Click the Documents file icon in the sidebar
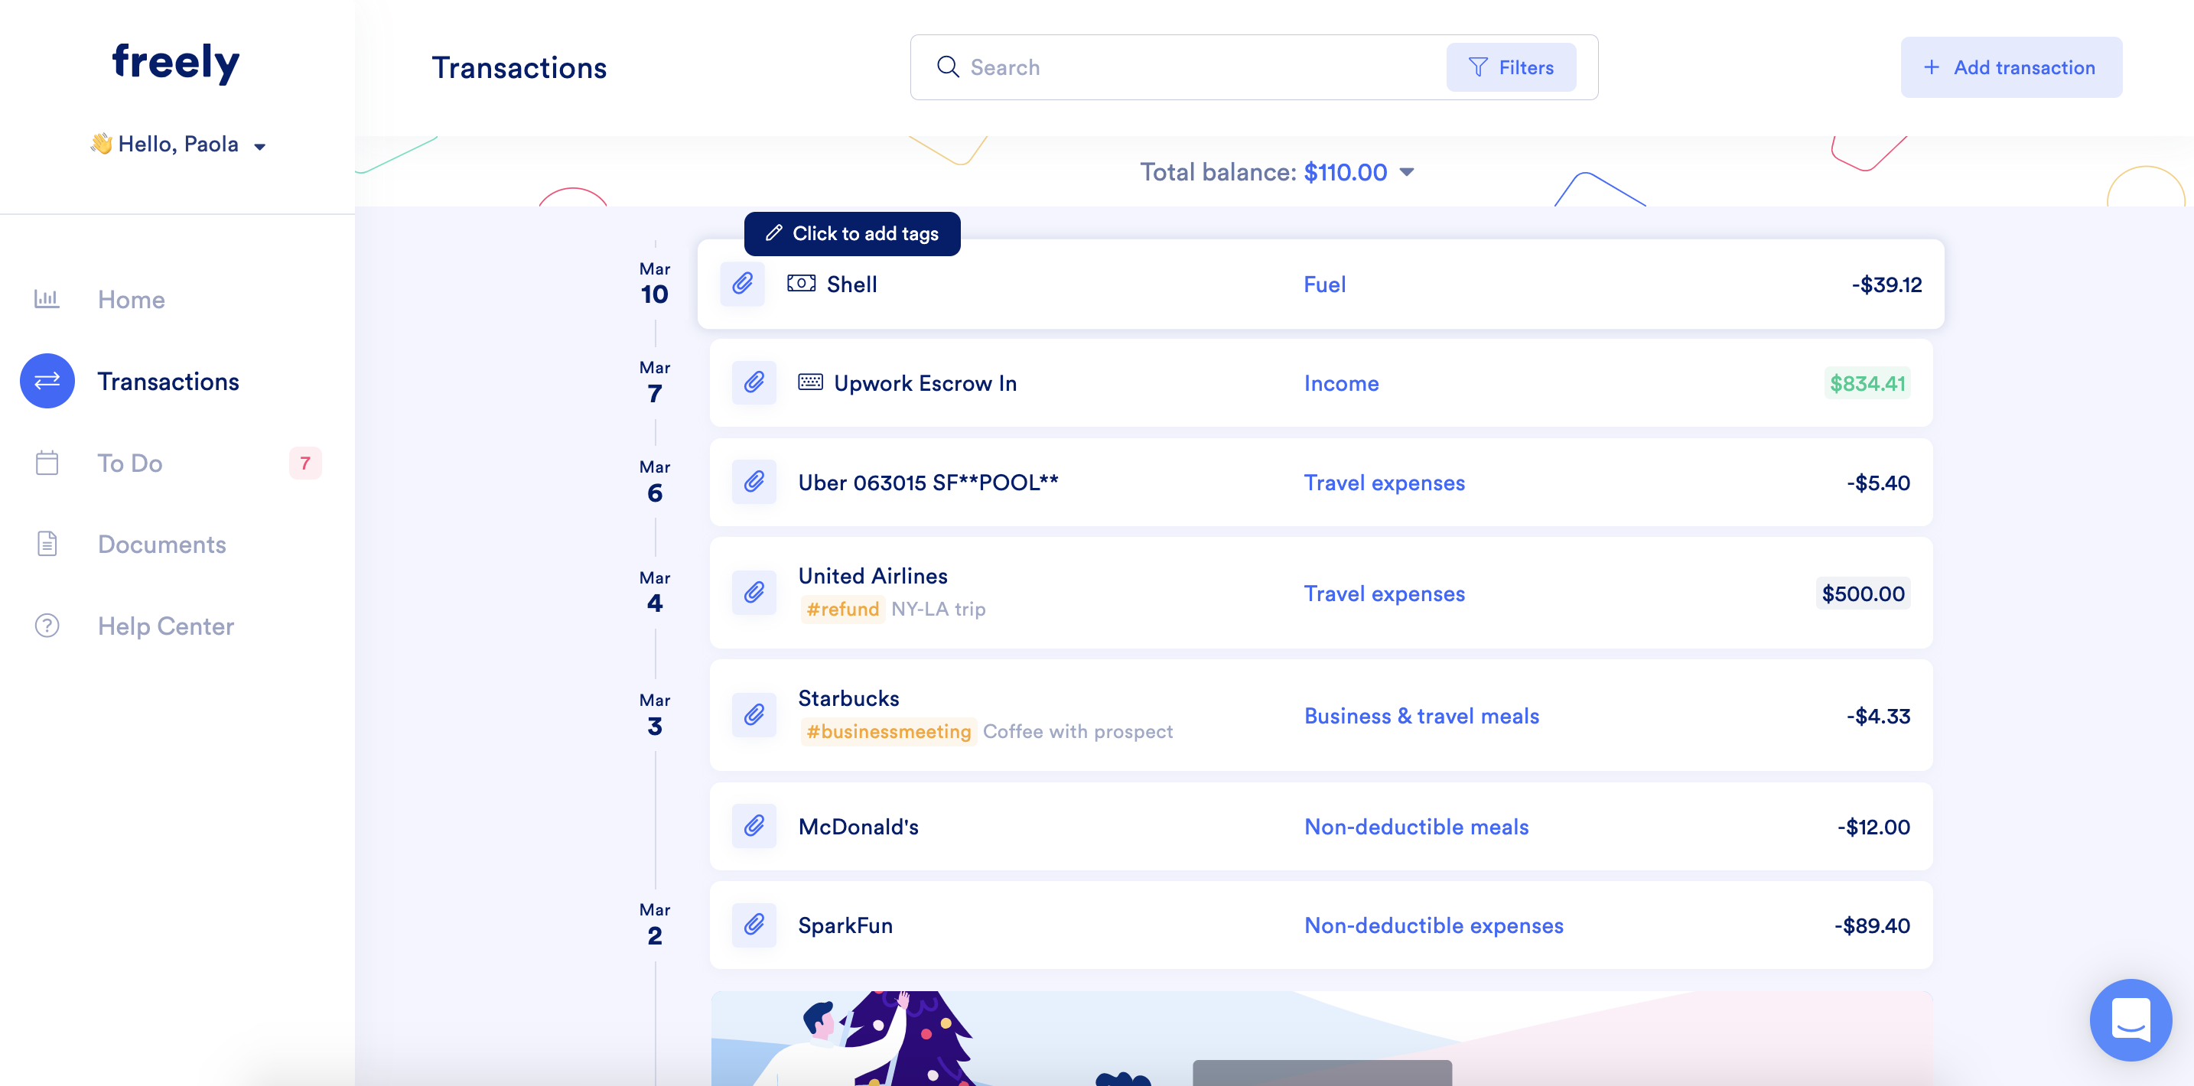 pyautogui.click(x=47, y=544)
